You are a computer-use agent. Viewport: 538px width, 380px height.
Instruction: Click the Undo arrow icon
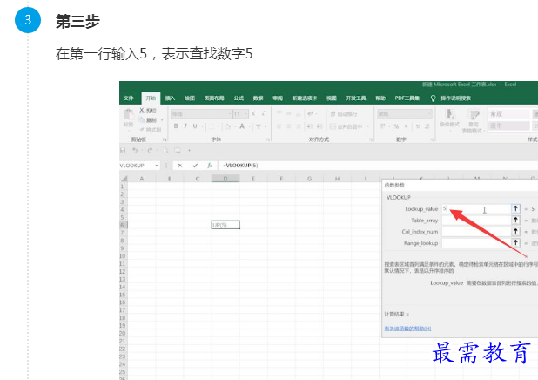click(x=135, y=150)
